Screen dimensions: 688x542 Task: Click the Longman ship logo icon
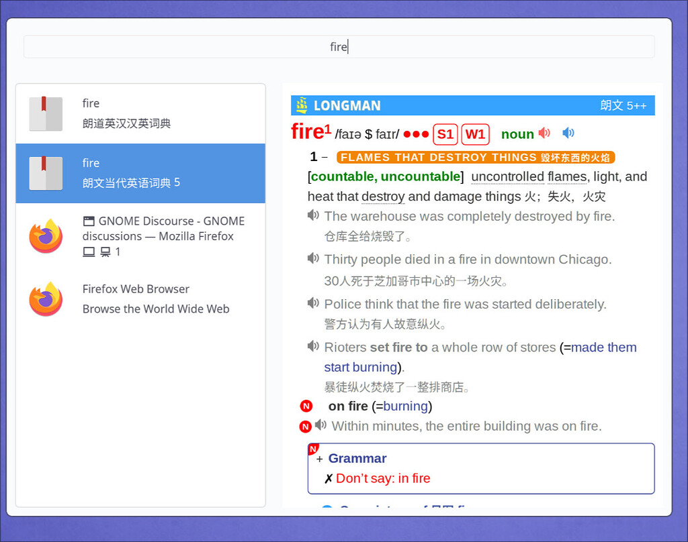pyautogui.click(x=302, y=105)
